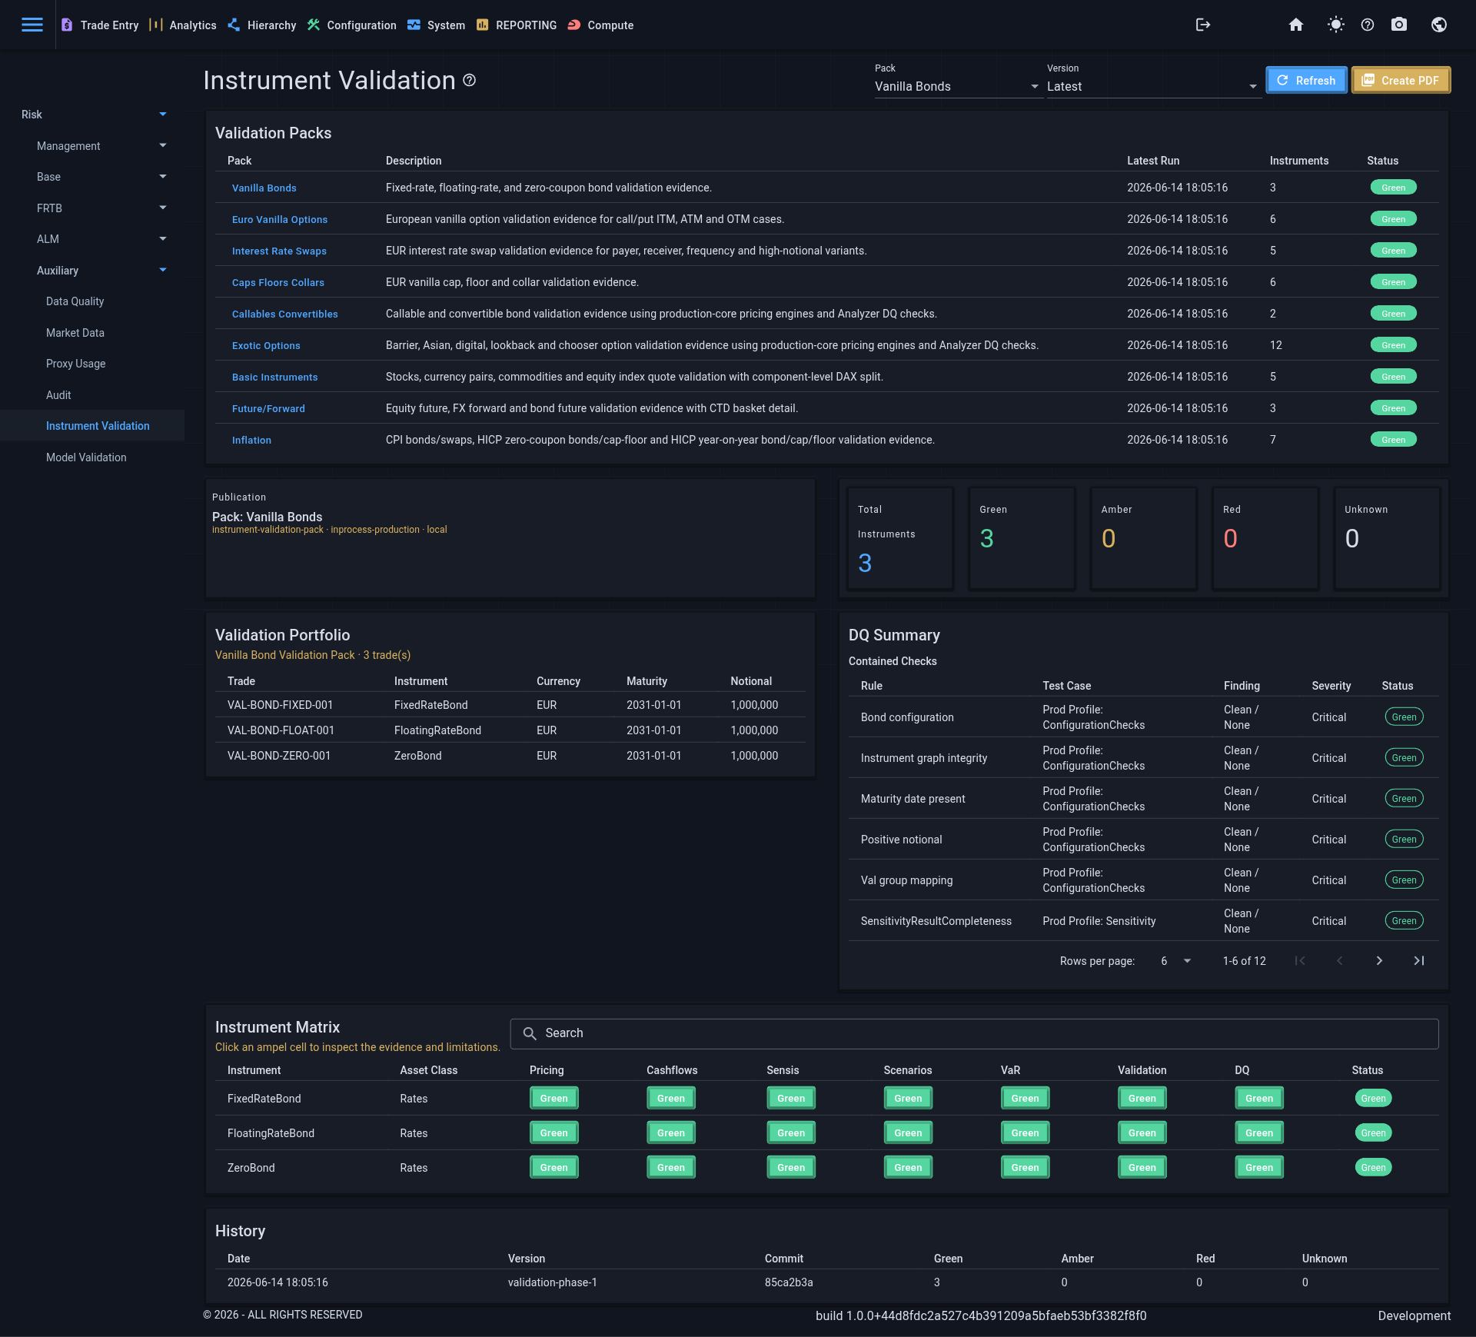Click the Create PDF button
This screenshot has height=1337, width=1476.
point(1401,80)
